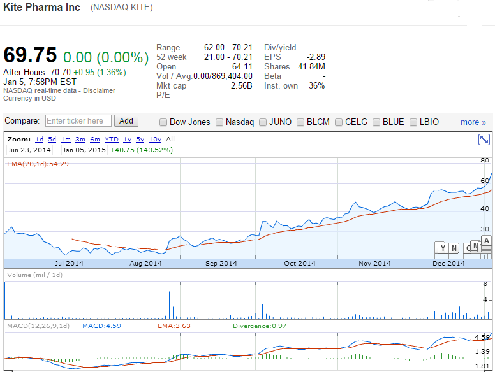The image size is (495, 372).
Task: Open the news flag labeled Y
Action: [443, 248]
